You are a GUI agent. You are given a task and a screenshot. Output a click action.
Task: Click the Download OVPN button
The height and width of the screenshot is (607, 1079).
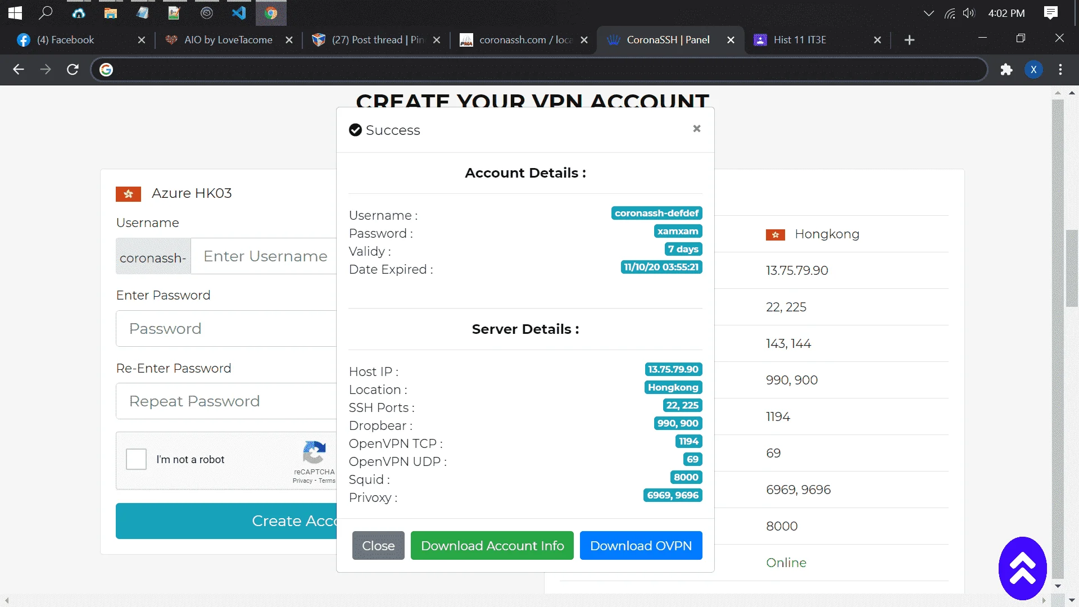pos(641,546)
